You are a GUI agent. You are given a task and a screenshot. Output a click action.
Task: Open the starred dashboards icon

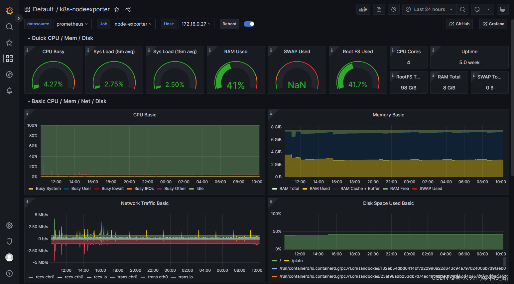point(9,43)
